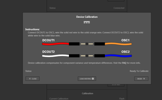Image resolution: width=162 pixels, height=100 pixels.
Task: Click the SETUP WIFI button behind dialog
Action: [116, 85]
